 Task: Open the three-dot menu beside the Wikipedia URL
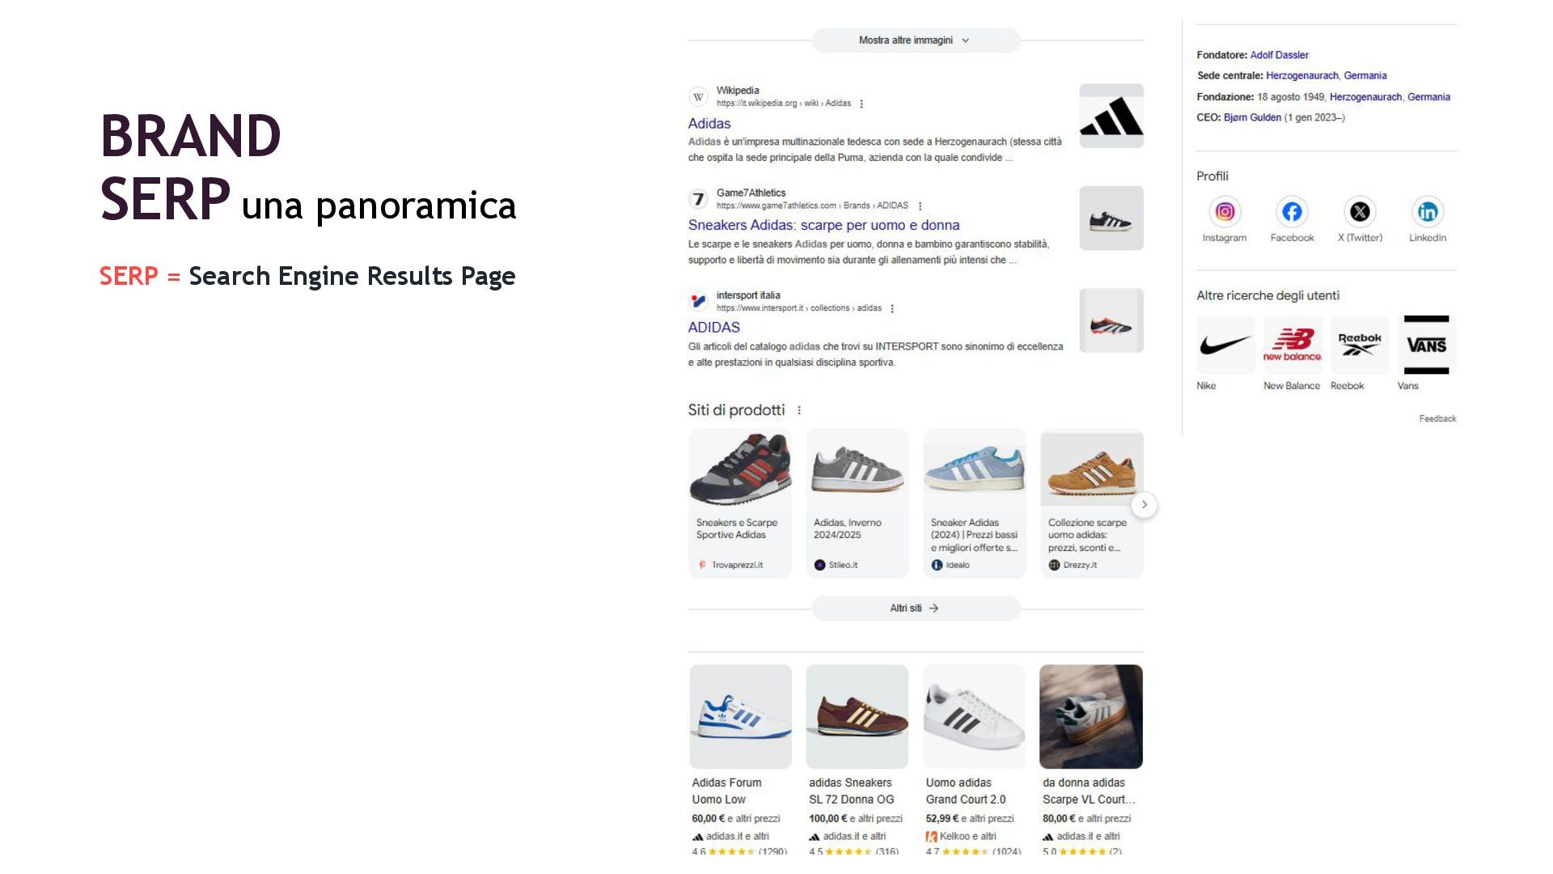(861, 104)
